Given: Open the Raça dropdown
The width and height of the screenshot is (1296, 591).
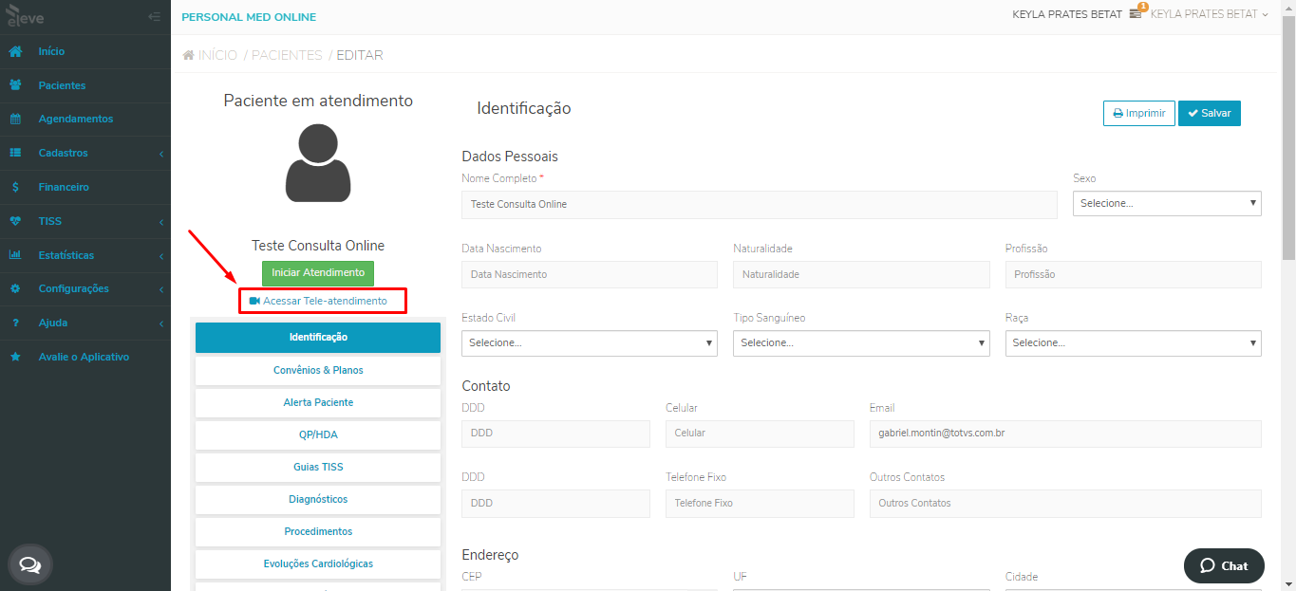Looking at the screenshot, I should coord(1133,342).
